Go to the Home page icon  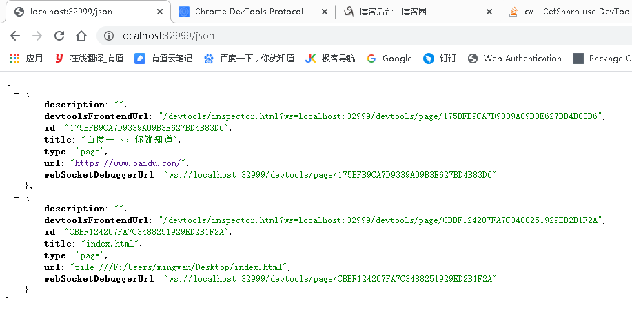[81, 36]
